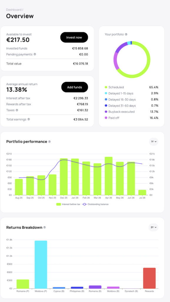The image size is (170, 302).
Task: Click the Delayed 16-30 days legend dot
Action: pyautogui.click(x=106, y=100)
